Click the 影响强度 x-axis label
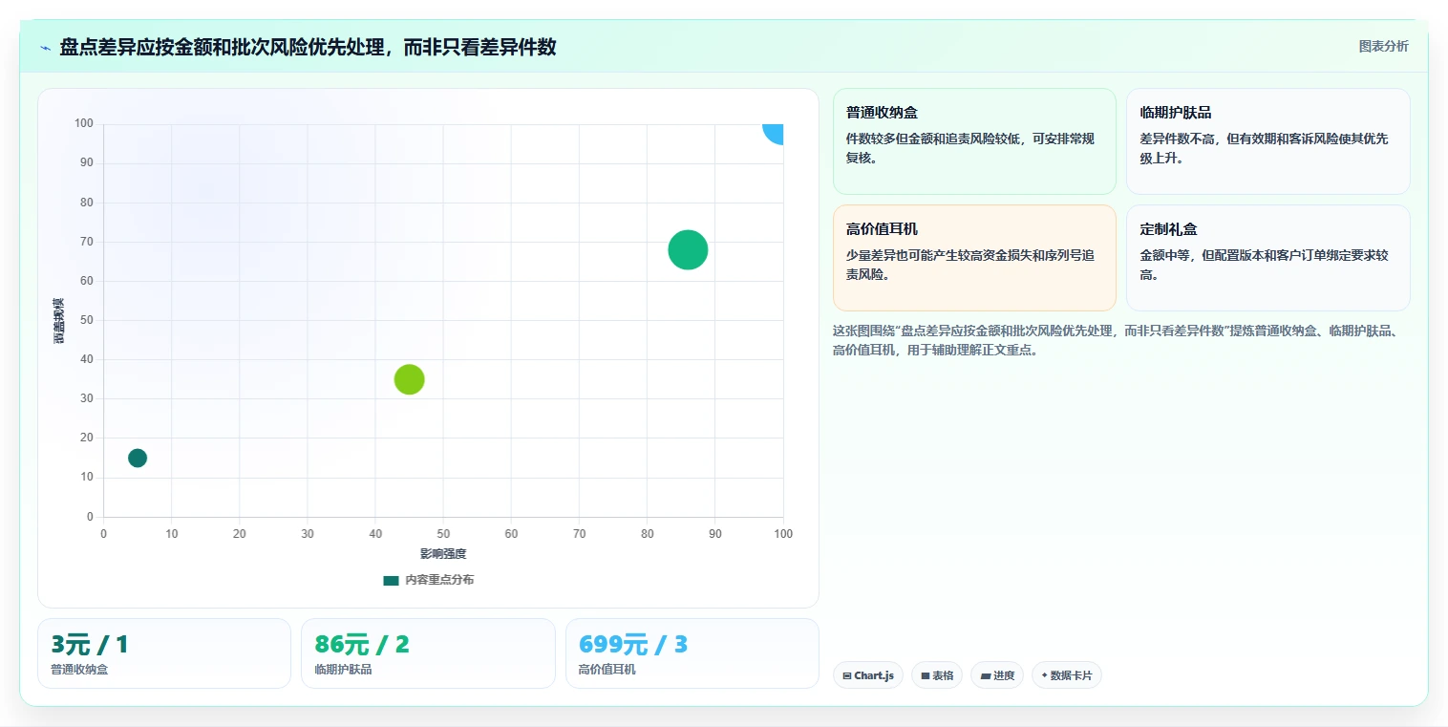This screenshot has width=1448, height=727. pyautogui.click(x=443, y=554)
